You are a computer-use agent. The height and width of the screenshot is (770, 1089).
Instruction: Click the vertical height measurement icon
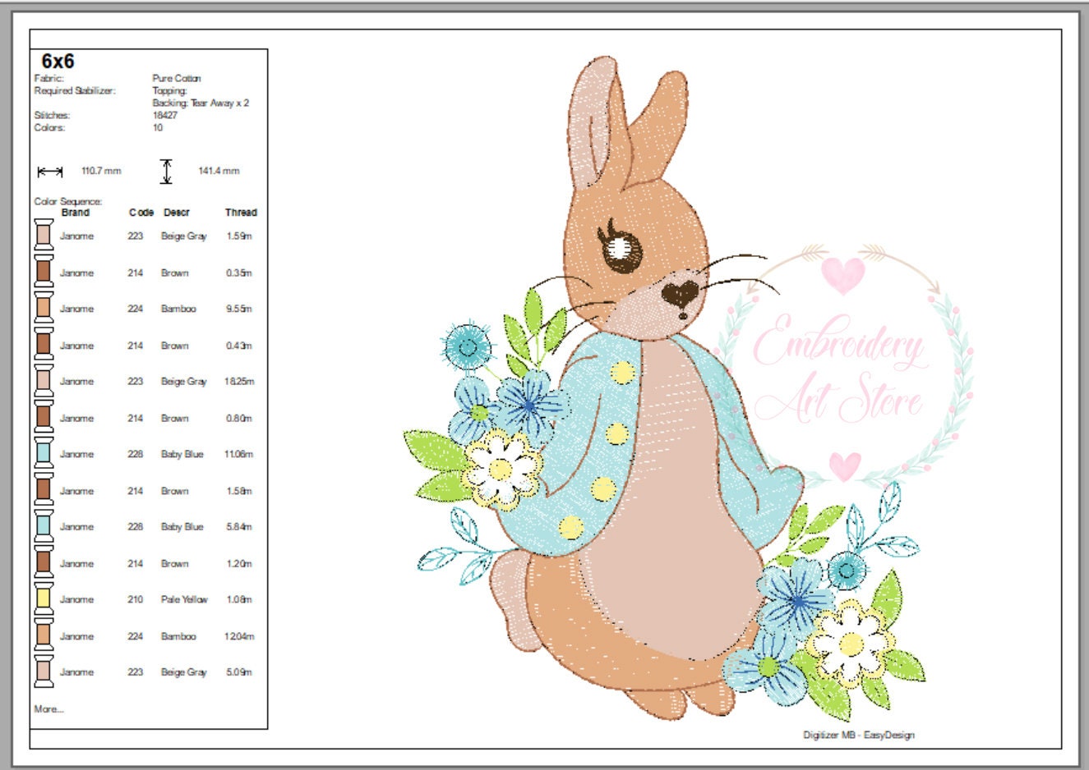coord(168,172)
